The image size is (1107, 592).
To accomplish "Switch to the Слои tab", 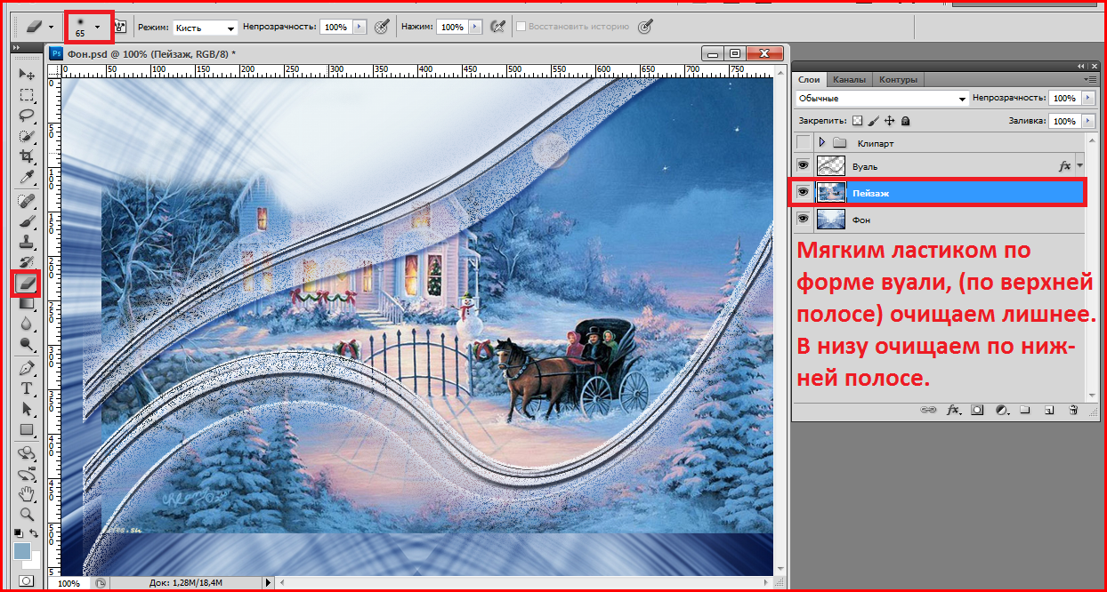I will [x=809, y=79].
